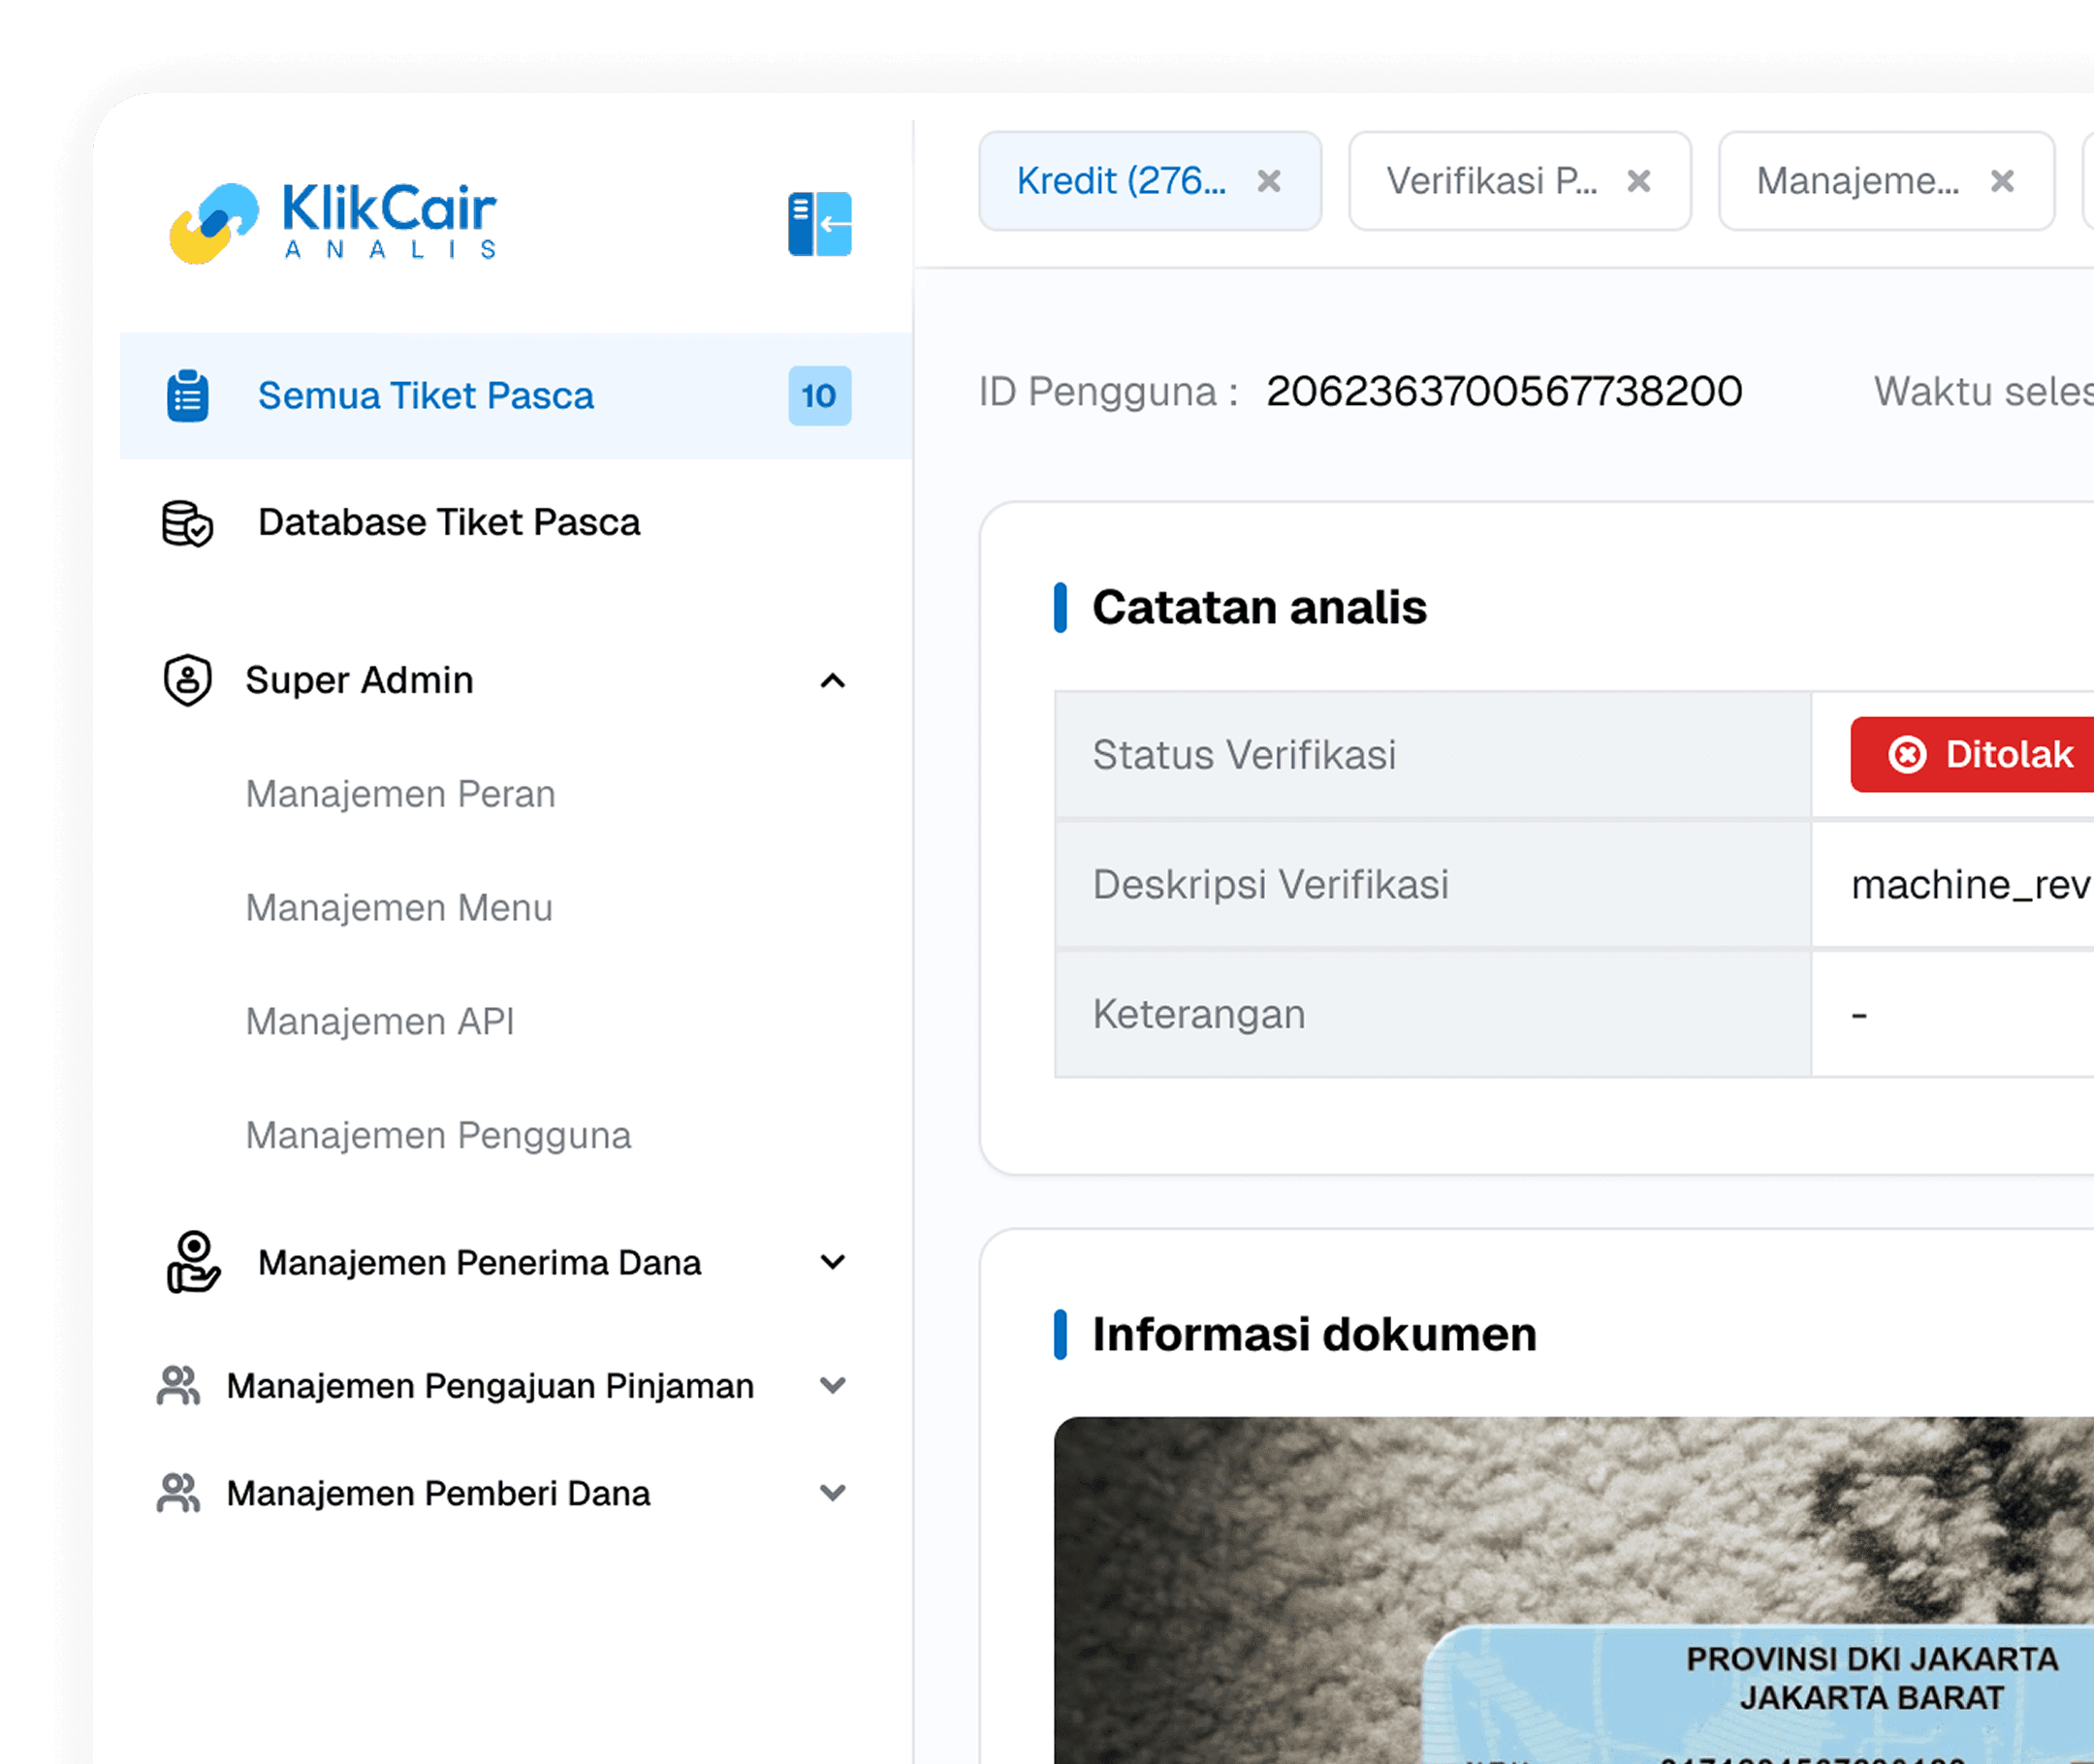Screen dimensions: 2094x1764
Task: Expand Manajemen Pengajuan Pinjaman chevron
Action: (x=832, y=1386)
